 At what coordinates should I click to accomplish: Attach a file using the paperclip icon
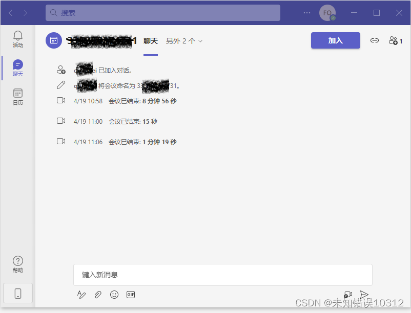point(98,295)
